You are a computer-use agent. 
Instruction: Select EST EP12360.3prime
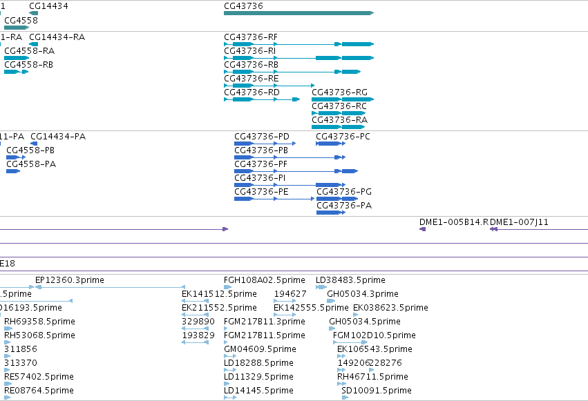click(111, 287)
